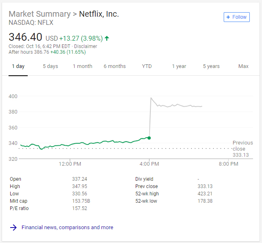Select the 1 day tab
Viewport: 262px width, 243px height.
(18, 66)
